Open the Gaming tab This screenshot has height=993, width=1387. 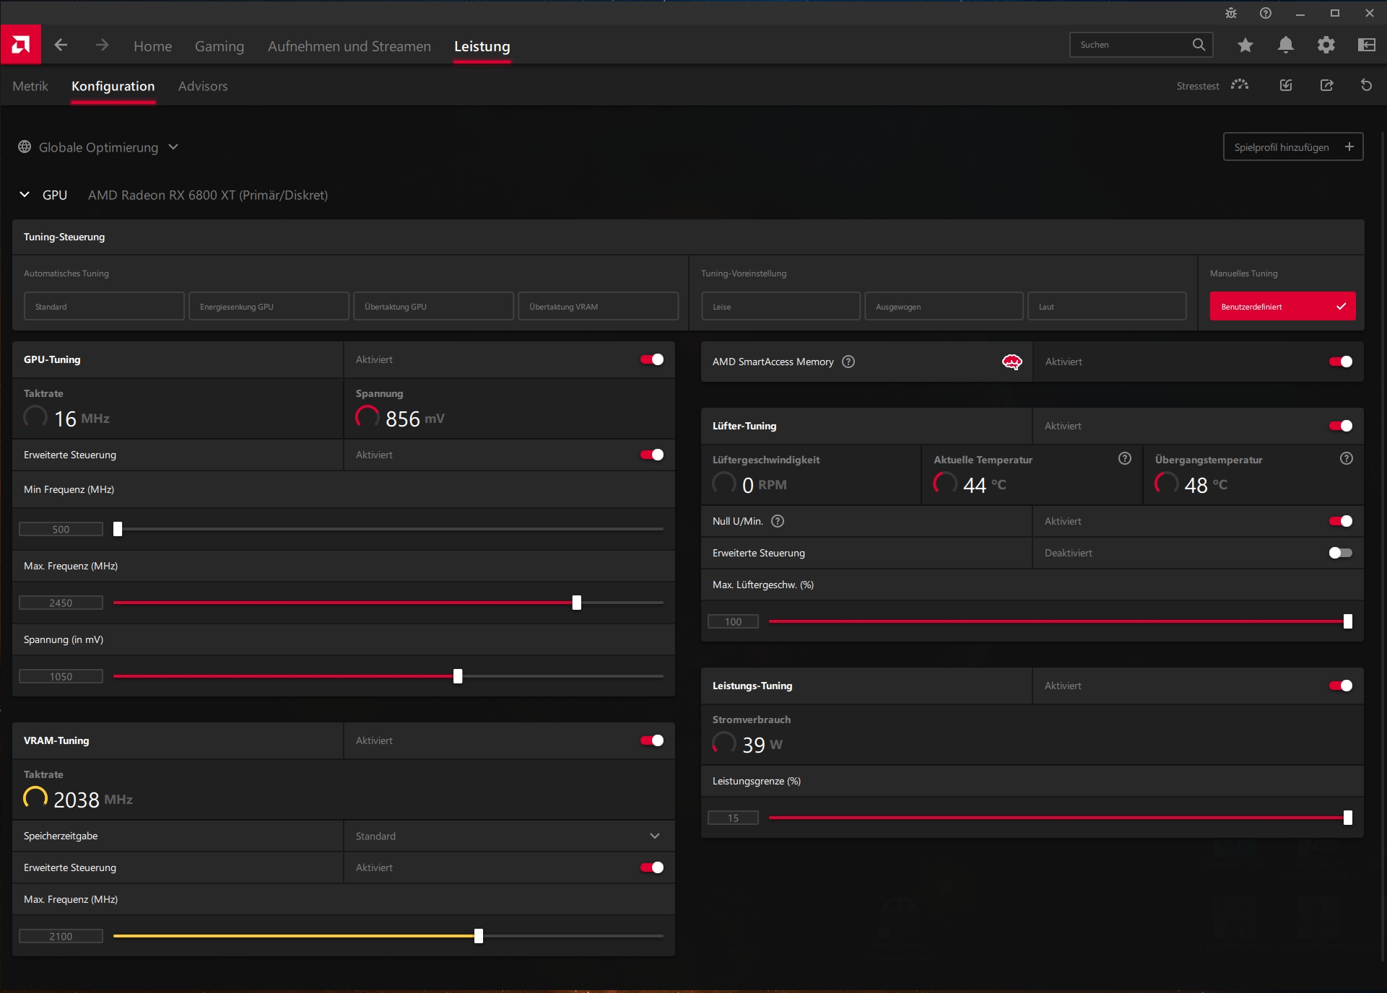click(x=219, y=47)
